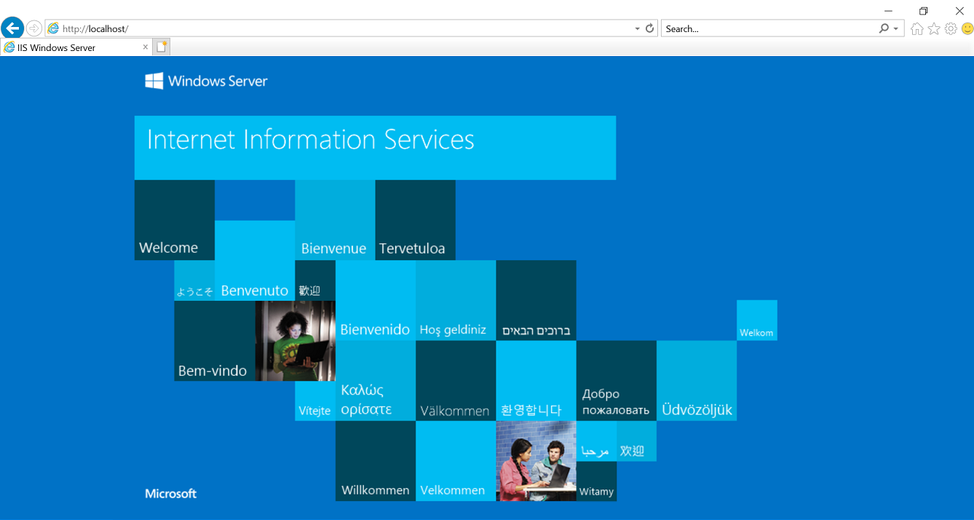Open a new tab
The image size is (974, 520).
[x=162, y=47]
